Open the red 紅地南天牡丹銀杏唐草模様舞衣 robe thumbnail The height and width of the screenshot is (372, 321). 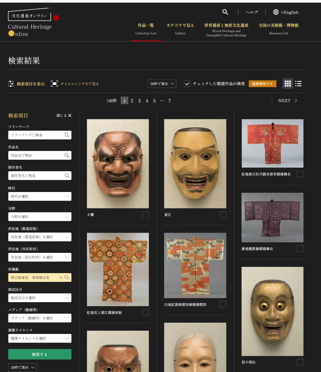click(x=272, y=143)
